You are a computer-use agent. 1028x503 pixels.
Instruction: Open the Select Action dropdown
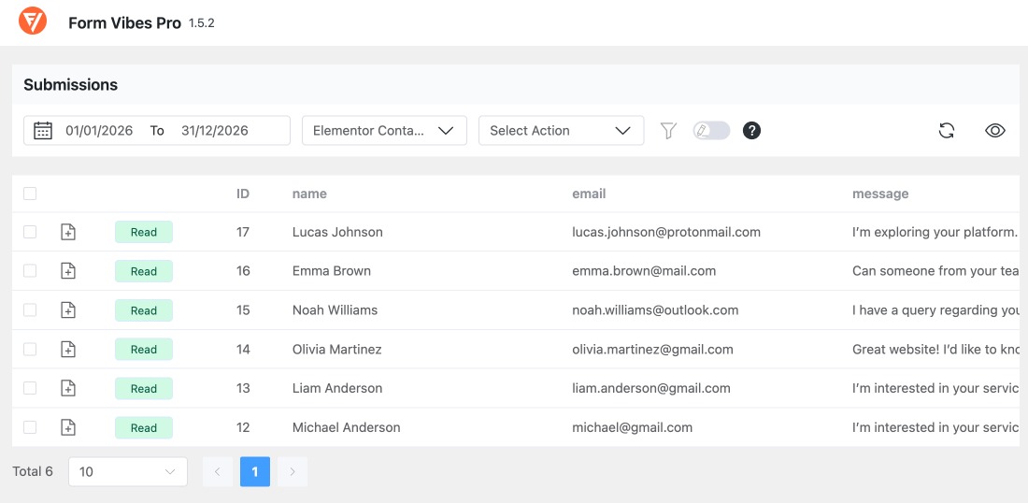pos(562,131)
